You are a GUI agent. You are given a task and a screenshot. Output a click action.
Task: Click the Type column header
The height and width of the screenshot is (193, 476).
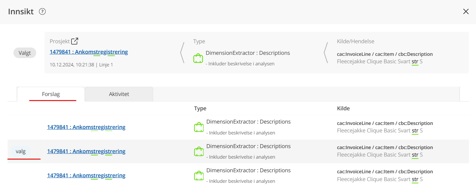(200, 109)
